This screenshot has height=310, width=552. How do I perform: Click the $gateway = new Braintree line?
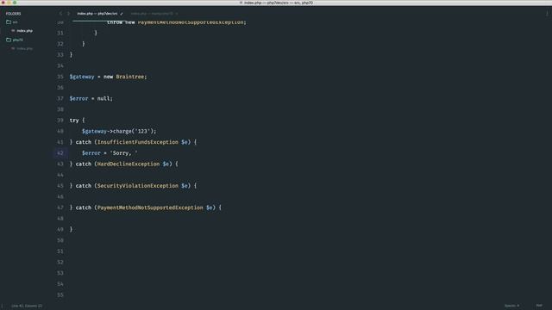coord(108,77)
